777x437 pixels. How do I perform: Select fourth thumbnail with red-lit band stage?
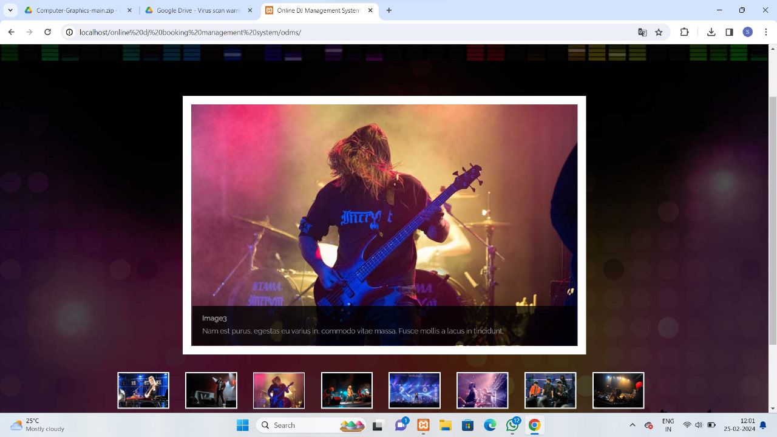[347, 390]
